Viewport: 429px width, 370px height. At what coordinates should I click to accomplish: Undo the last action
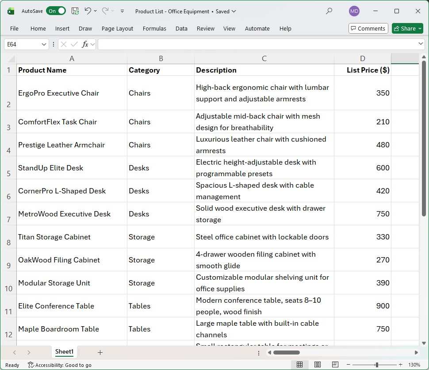pyautogui.click(x=88, y=11)
